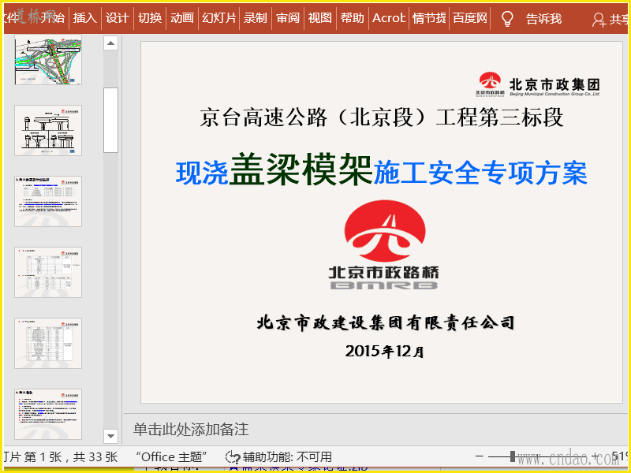Open the Acrobat ribbon tab
The image size is (631, 473).
[389, 18]
